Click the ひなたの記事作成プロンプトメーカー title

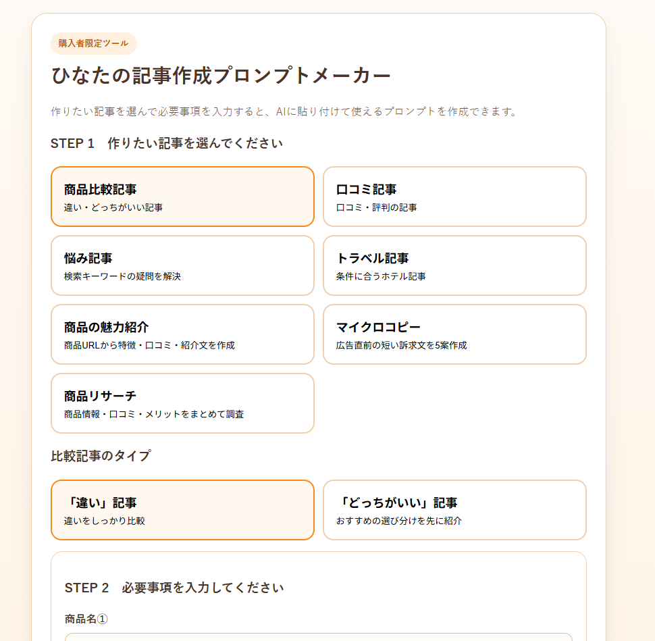(x=221, y=76)
